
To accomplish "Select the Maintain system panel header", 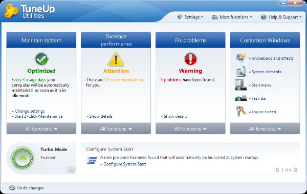I will pos(41,40).
